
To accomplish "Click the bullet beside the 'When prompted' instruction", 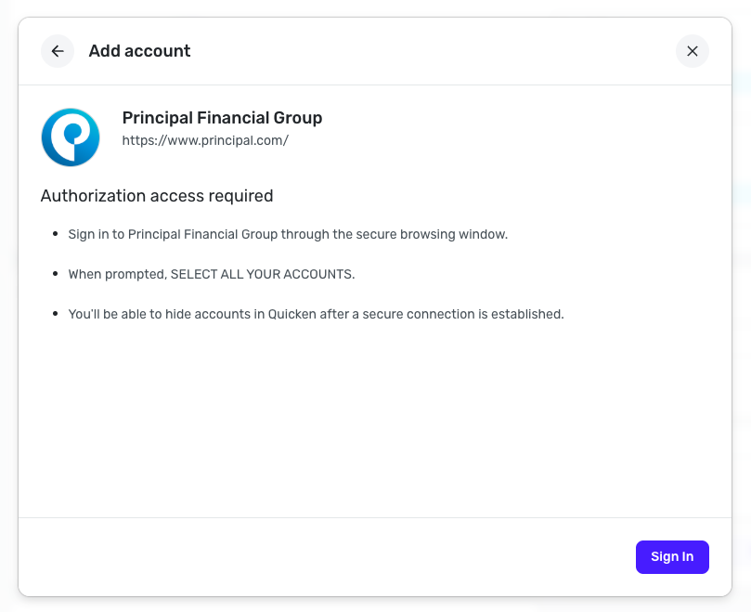I will [x=57, y=274].
